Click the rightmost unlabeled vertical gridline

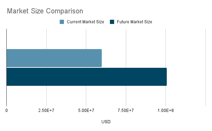pyautogui.click(x=205, y=67)
